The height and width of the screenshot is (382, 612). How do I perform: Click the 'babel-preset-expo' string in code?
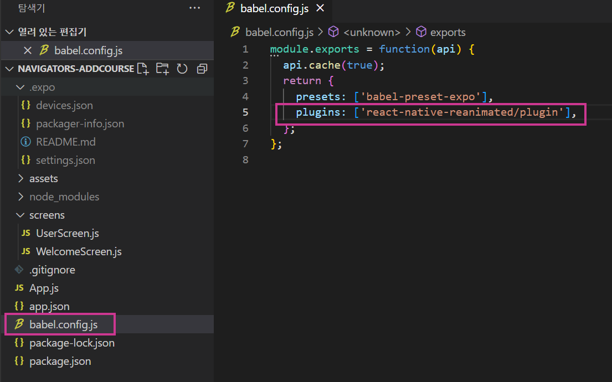420,96
